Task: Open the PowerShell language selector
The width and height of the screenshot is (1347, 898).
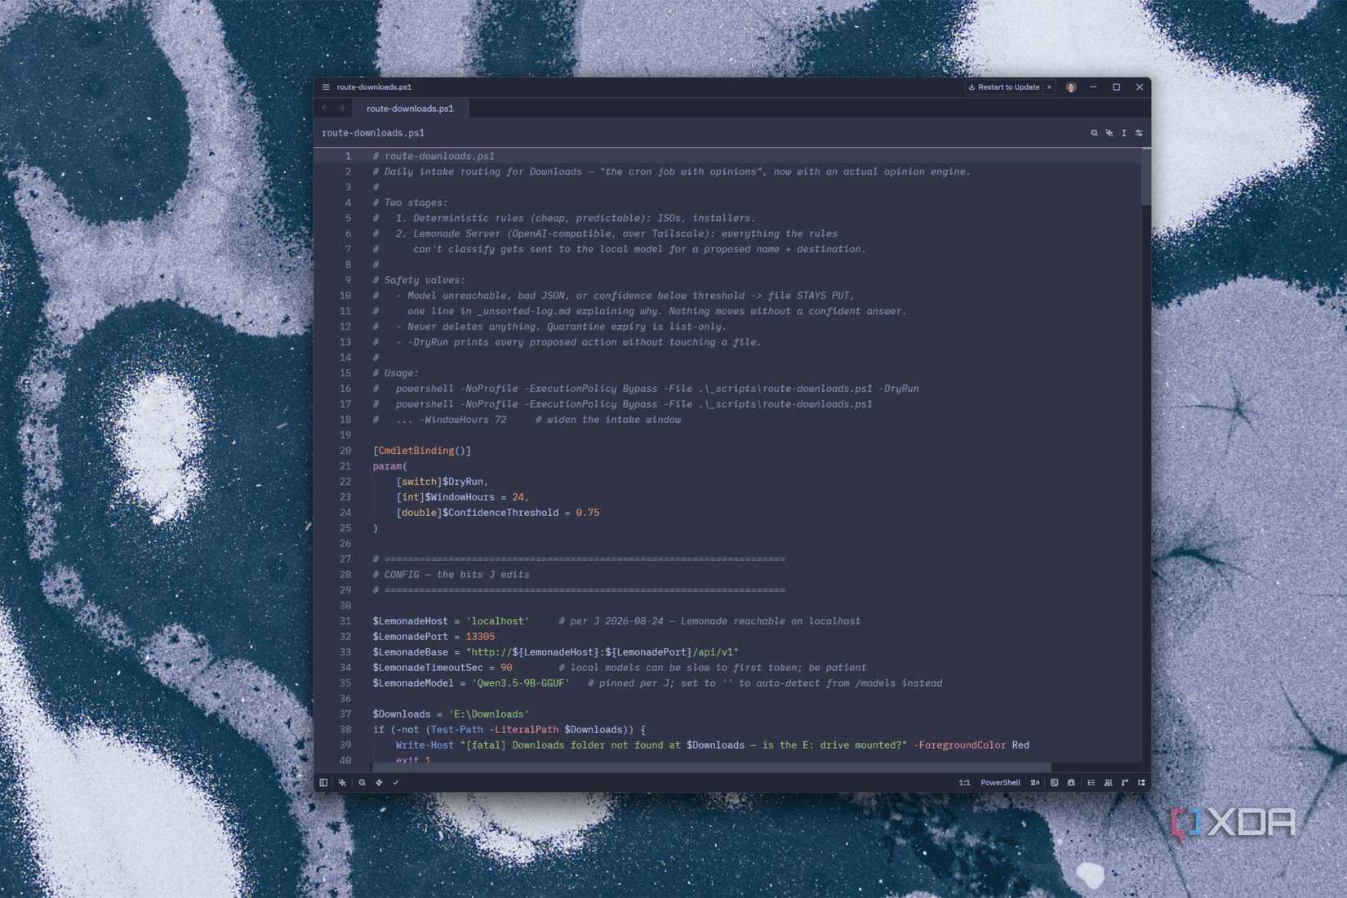Action: click(1000, 782)
